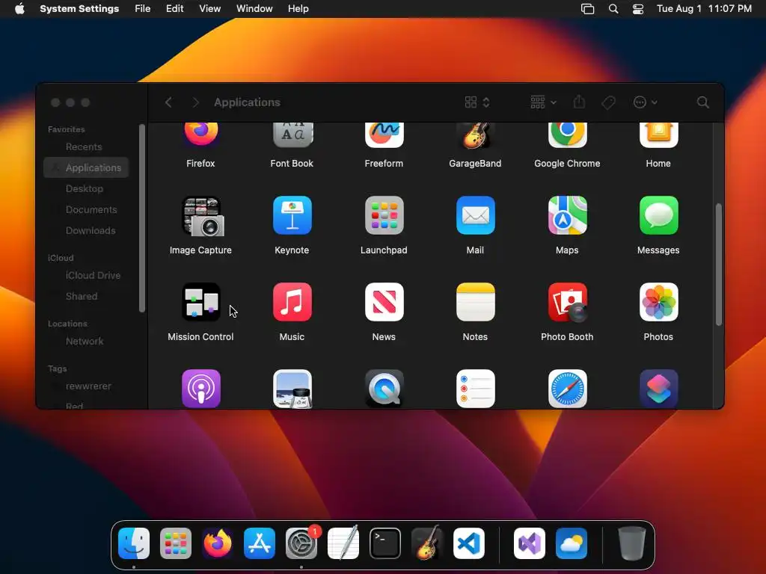Open iCloud Drive in the sidebar
Viewport: 766px width, 574px height.
tap(93, 275)
